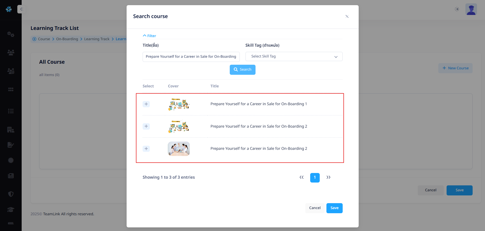485x231 pixels.
Task: Open the shield sidebar icon
Action: pos(11,194)
